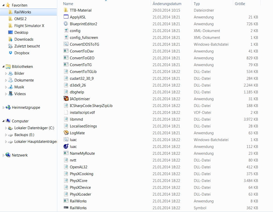
Task: Select file name nvtt
Action: [73, 160]
